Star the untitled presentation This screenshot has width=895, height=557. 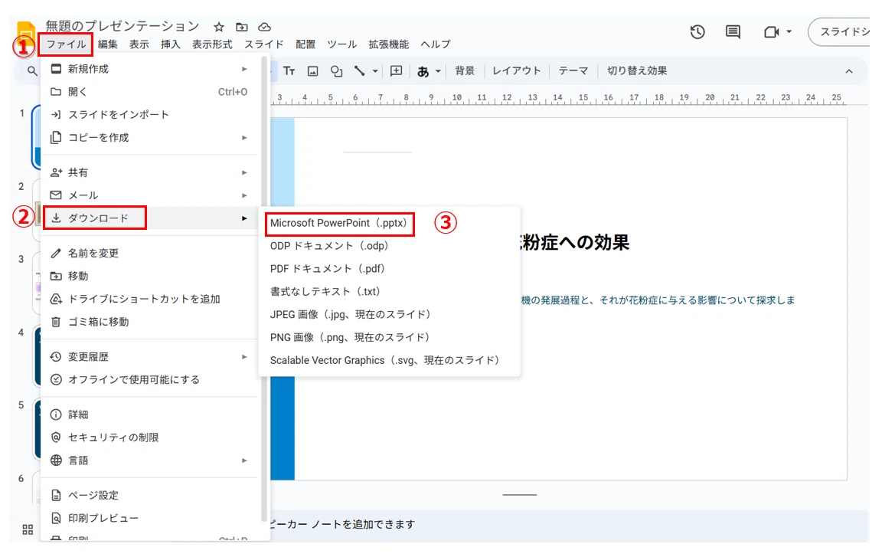click(219, 27)
